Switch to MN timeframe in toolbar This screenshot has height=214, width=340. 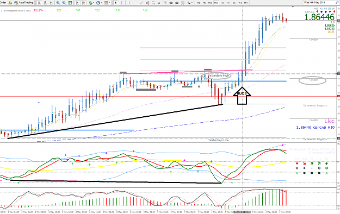(x=246, y=3)
